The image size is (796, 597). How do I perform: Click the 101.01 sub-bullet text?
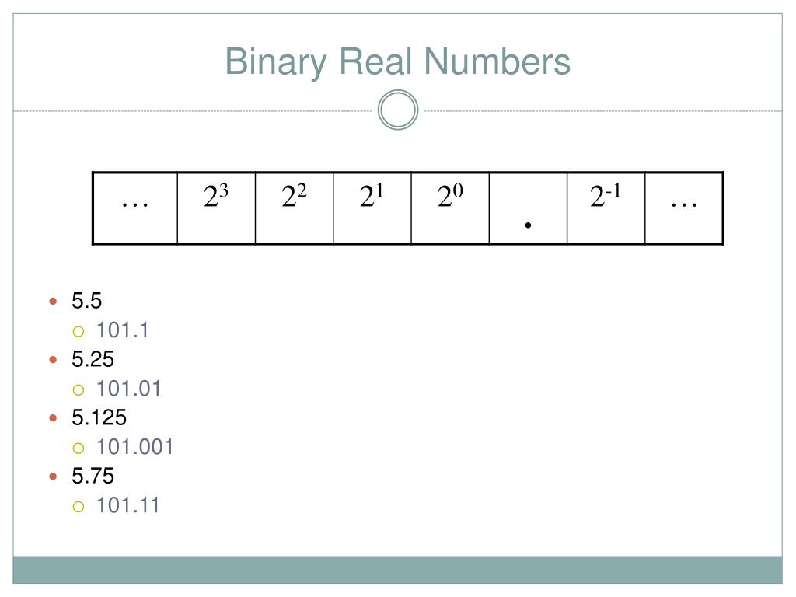(x=128, y=389)
